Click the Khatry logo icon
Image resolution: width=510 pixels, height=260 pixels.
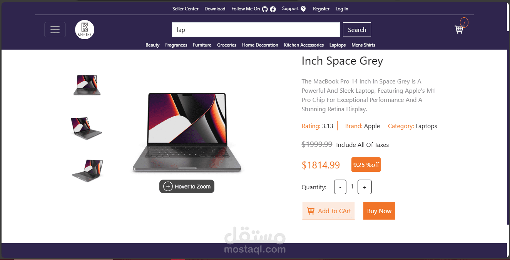(85, 30)
